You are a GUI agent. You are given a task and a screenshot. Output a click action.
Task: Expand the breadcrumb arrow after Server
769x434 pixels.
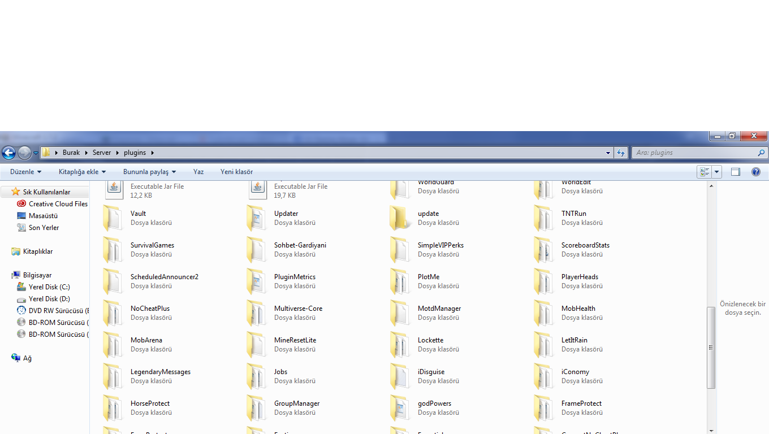pyautogui.click(x=118, y=153)
